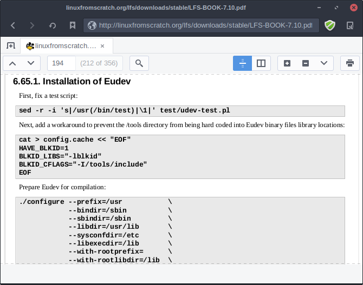Image resolution: width=363 pixels, height=285 pixels.
Task: Open a new tab with the plus icon
Action: click(10, 45)
